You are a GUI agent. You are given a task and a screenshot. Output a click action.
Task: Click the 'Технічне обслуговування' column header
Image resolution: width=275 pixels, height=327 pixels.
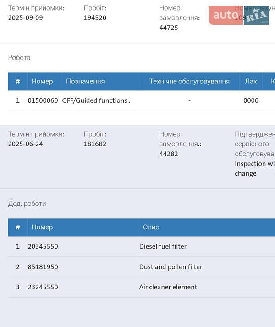pos(189,81)
